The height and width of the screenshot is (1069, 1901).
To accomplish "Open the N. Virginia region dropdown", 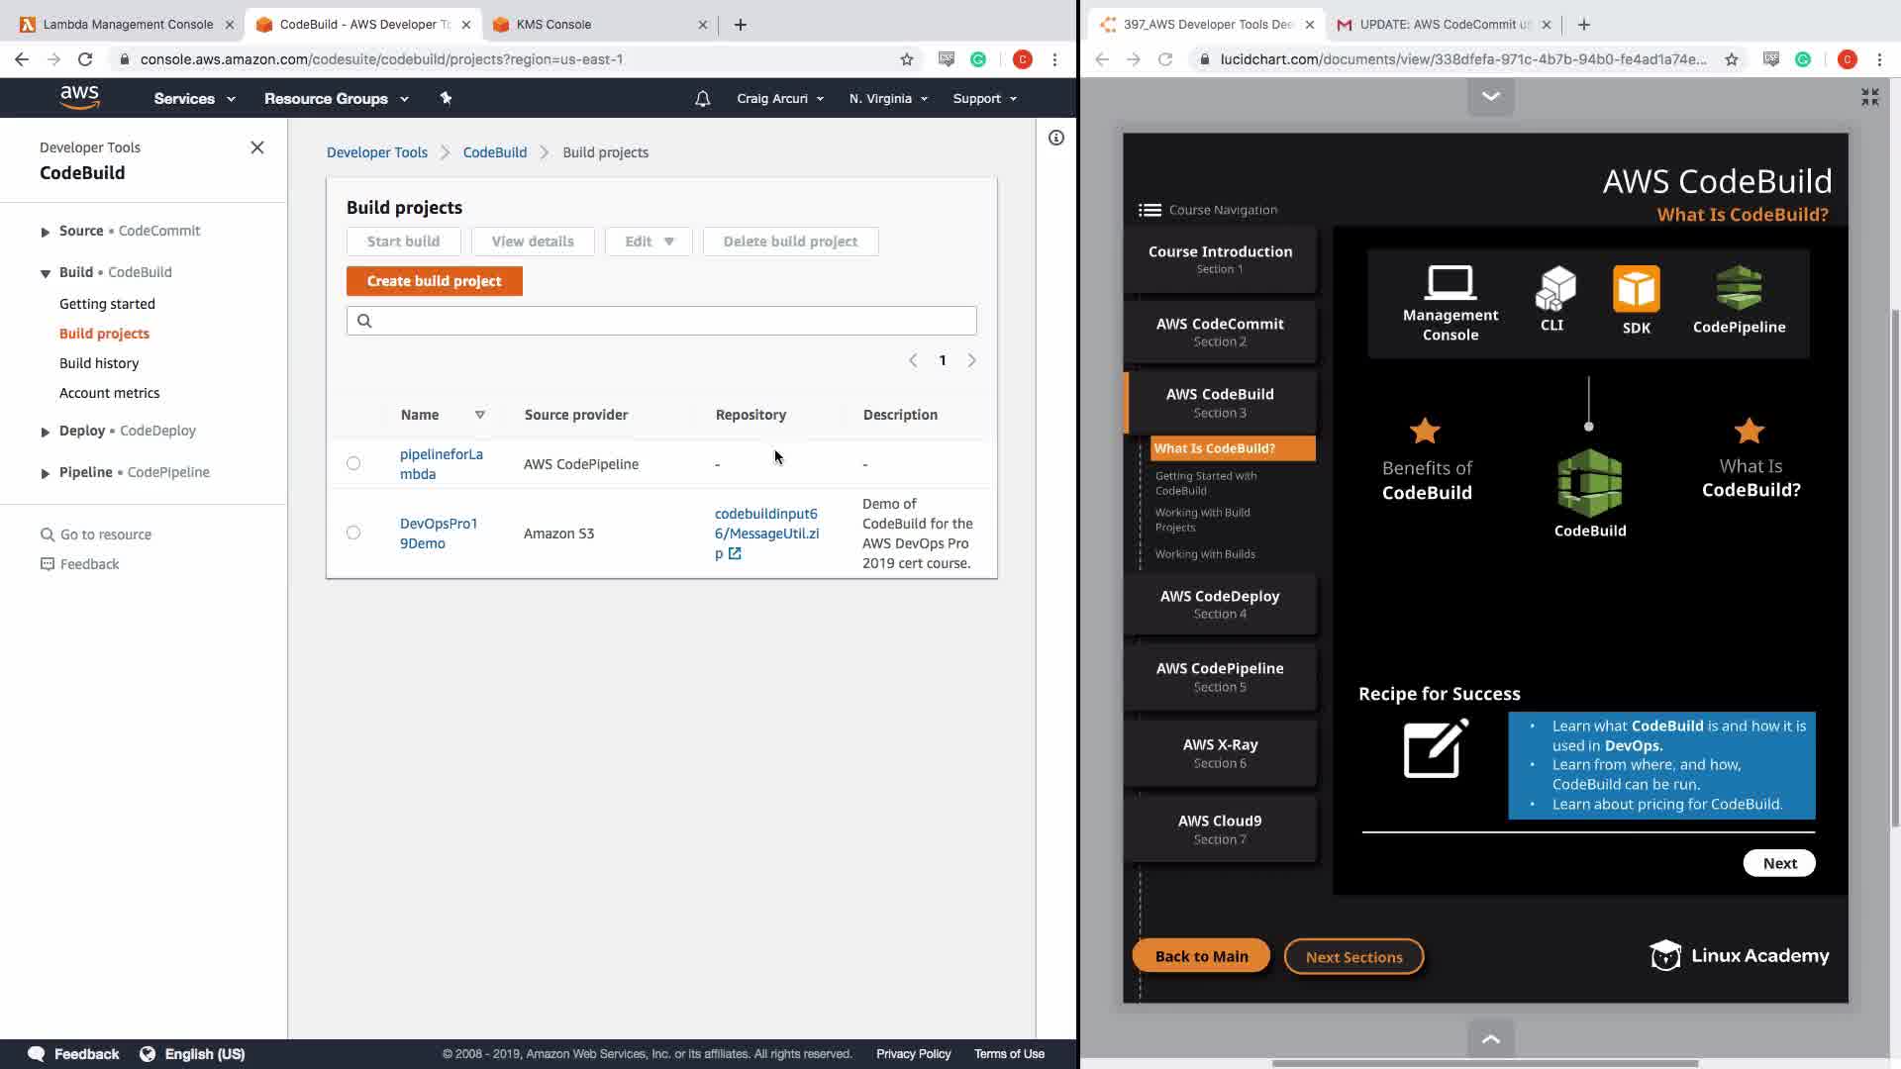I will point(887,99).
